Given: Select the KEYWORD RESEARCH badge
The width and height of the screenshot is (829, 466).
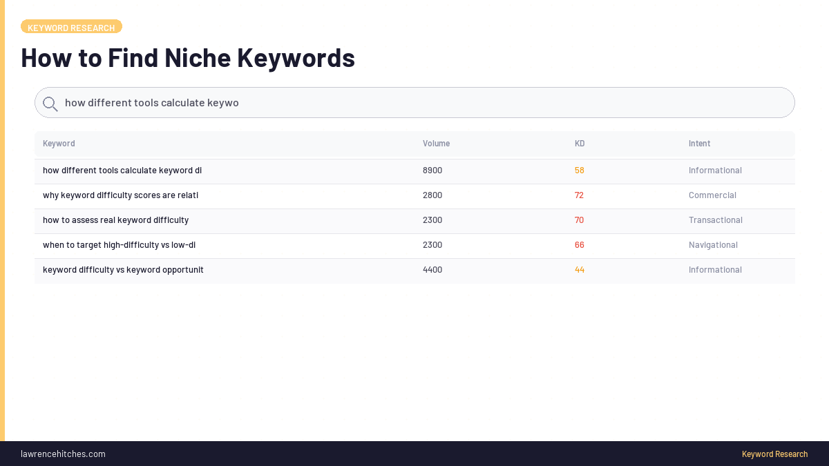Looking at the screenshot, I should click(x=71, y=27).
